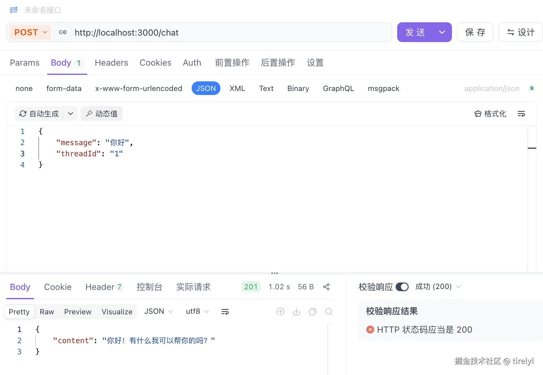The height and width of the screenshot is (375, 543).
Task: Expand the 自动生成 dropdown arrow
Action: click(x=71, y=114)
